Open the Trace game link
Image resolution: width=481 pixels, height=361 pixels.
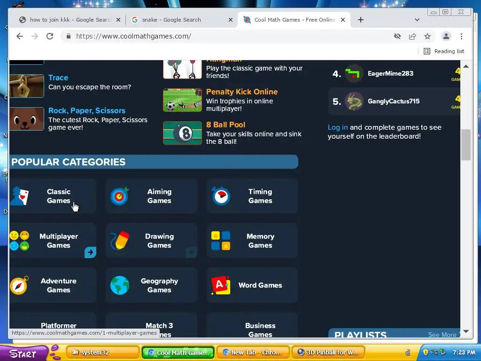click(x=58, y=78)
